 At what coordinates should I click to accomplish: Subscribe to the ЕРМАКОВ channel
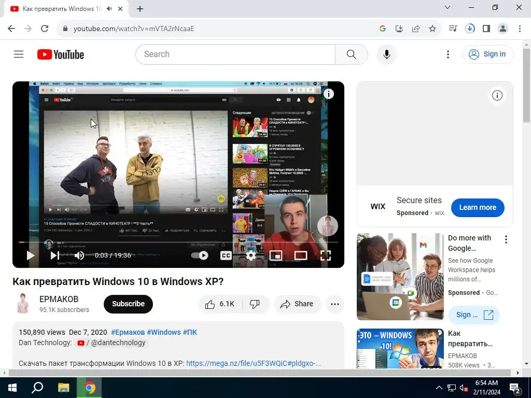[129, 304]
